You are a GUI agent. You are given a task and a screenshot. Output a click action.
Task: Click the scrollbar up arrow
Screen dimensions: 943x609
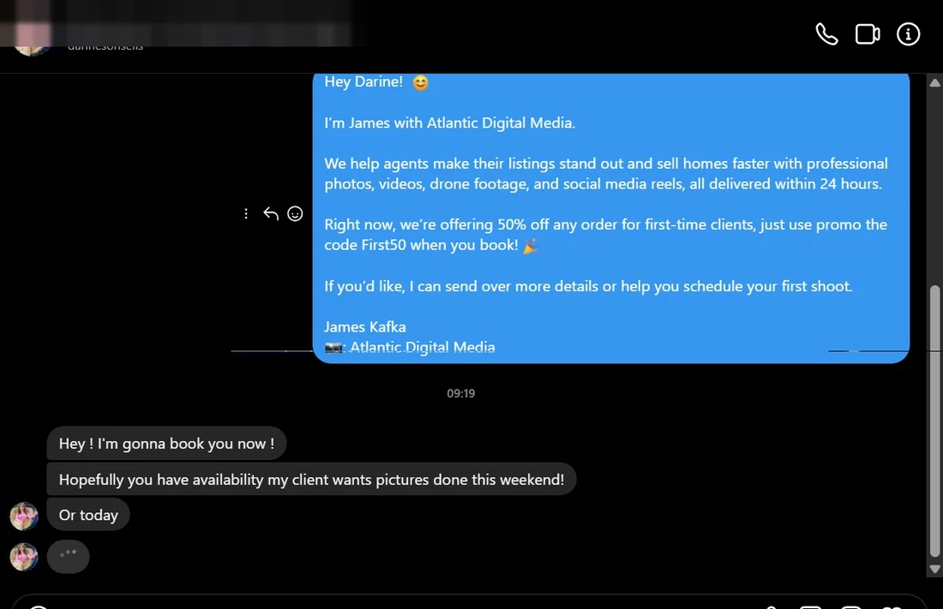click(934, 83)
